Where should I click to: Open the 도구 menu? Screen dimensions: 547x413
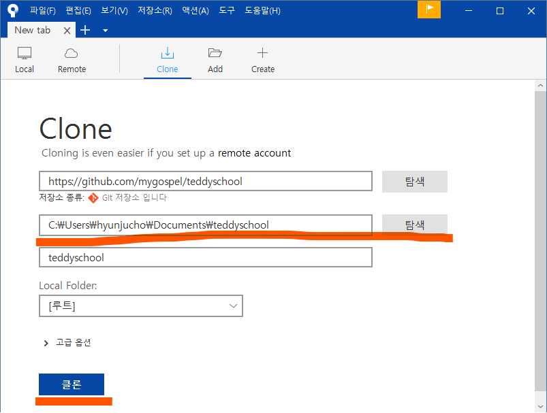click(x=227, y=11)
